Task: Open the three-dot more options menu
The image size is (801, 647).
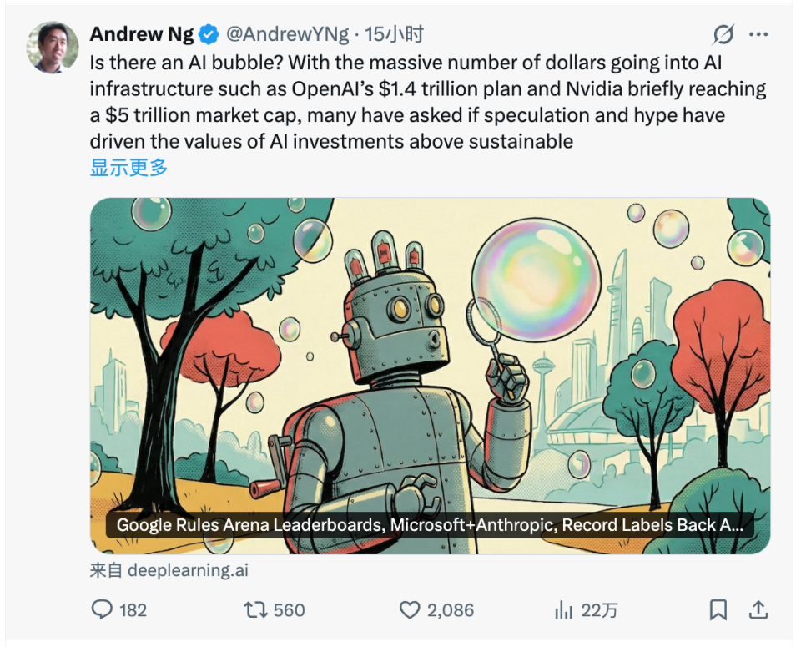Action: click(758, 34)
